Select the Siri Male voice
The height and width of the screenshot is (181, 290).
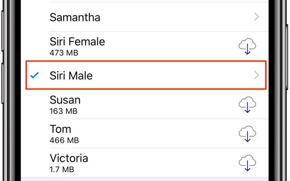(x=146, y=75)
